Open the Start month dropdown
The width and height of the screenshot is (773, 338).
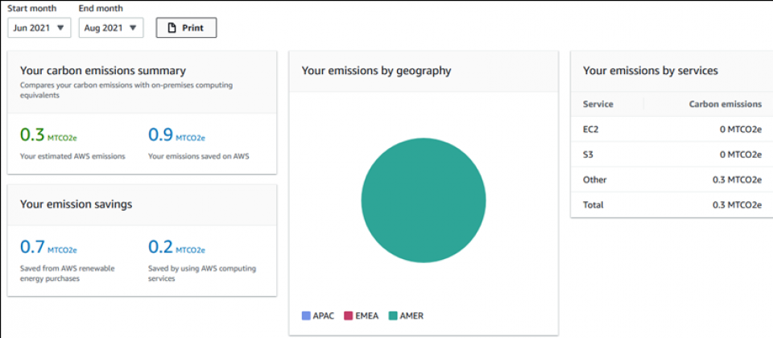pos(39,27)
